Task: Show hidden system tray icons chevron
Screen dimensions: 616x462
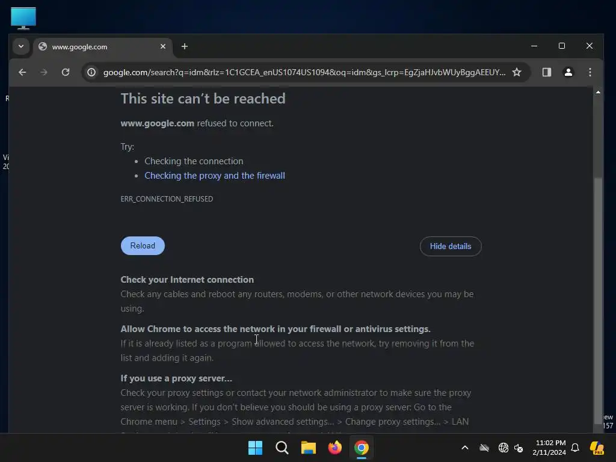Action: click(465, 448)
